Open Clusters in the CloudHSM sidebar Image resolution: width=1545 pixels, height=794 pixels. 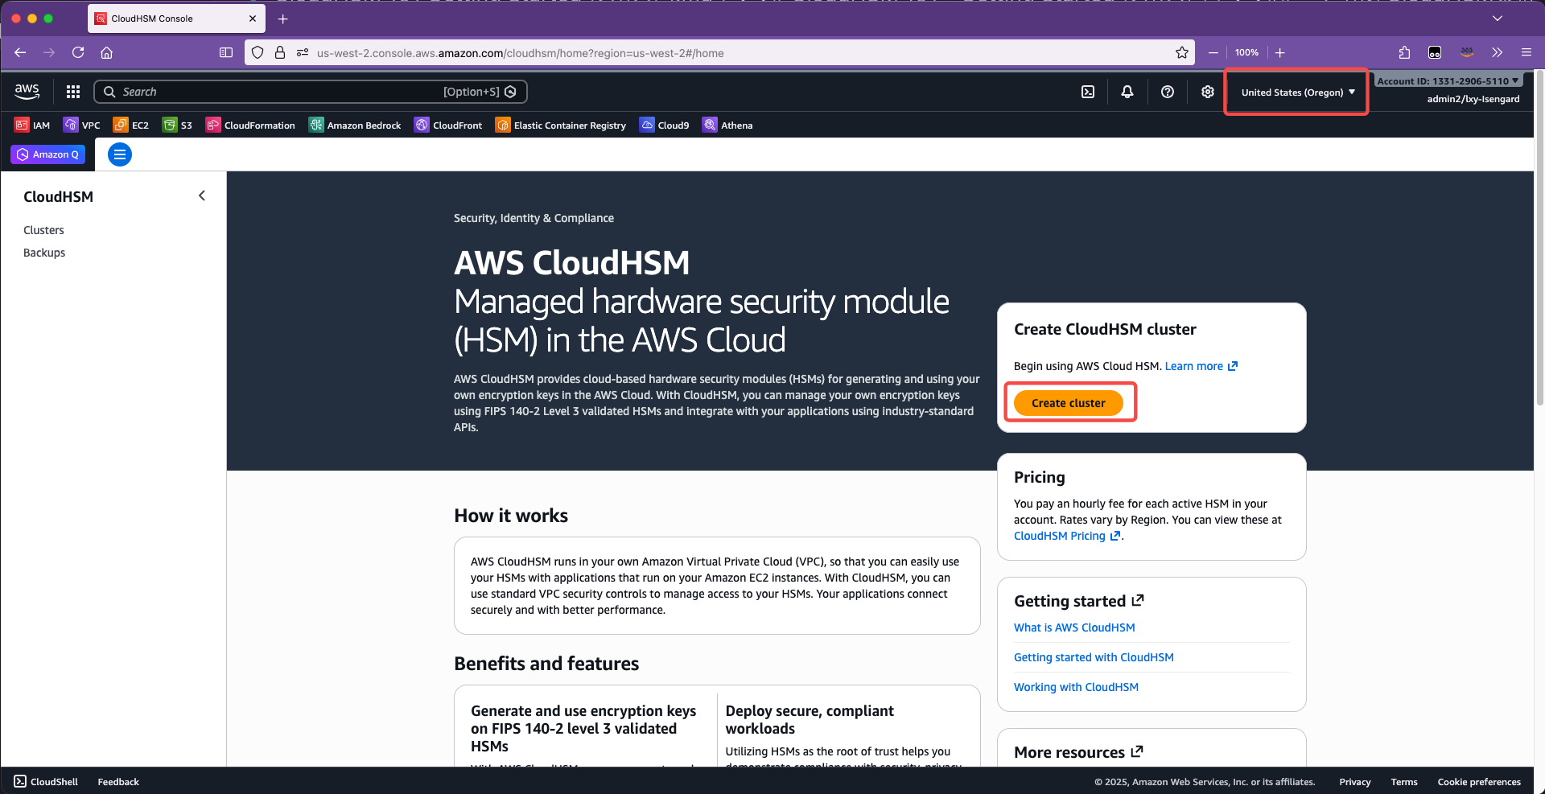click(x=43, y=230)
